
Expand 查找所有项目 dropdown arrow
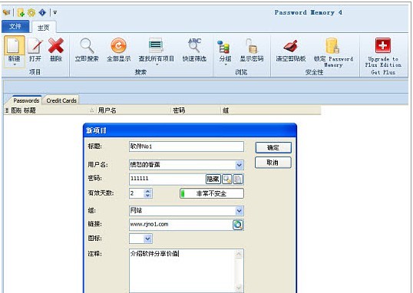coord(157,64)
